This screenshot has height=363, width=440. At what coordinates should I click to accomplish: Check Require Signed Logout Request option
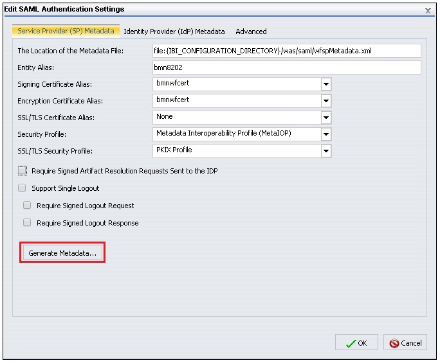[27, 205]
